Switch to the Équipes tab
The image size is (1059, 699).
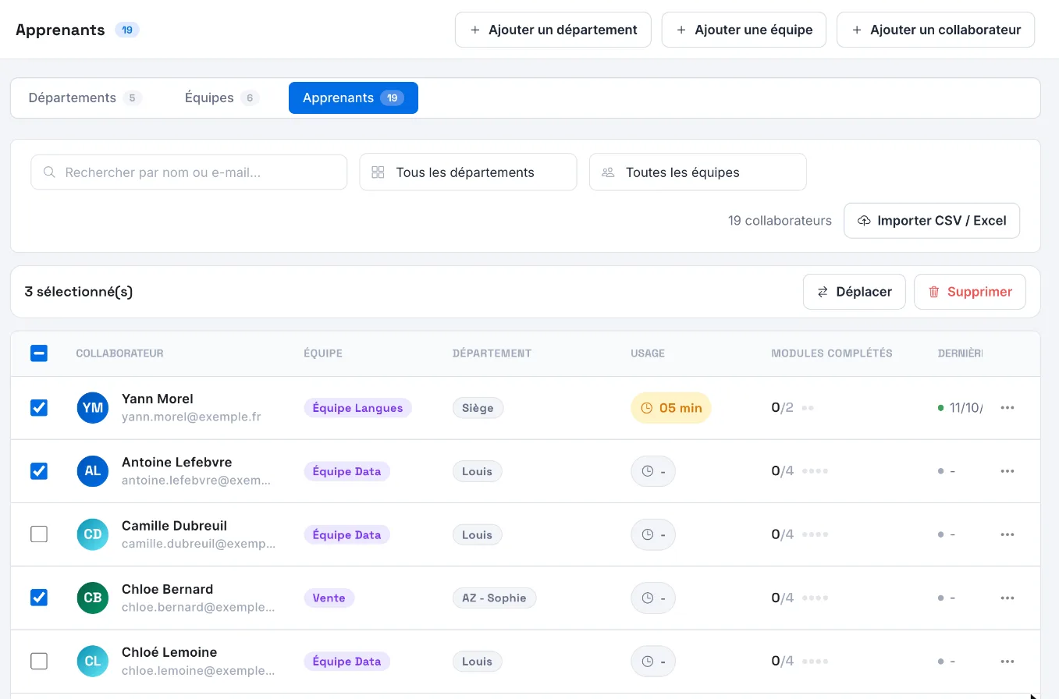(x=222, y=98)
